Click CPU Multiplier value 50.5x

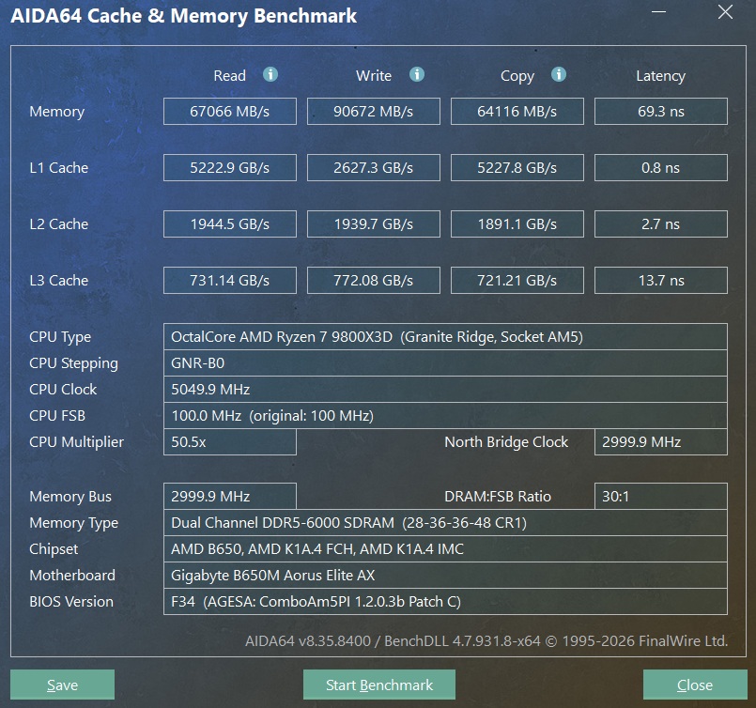(229, 442)
